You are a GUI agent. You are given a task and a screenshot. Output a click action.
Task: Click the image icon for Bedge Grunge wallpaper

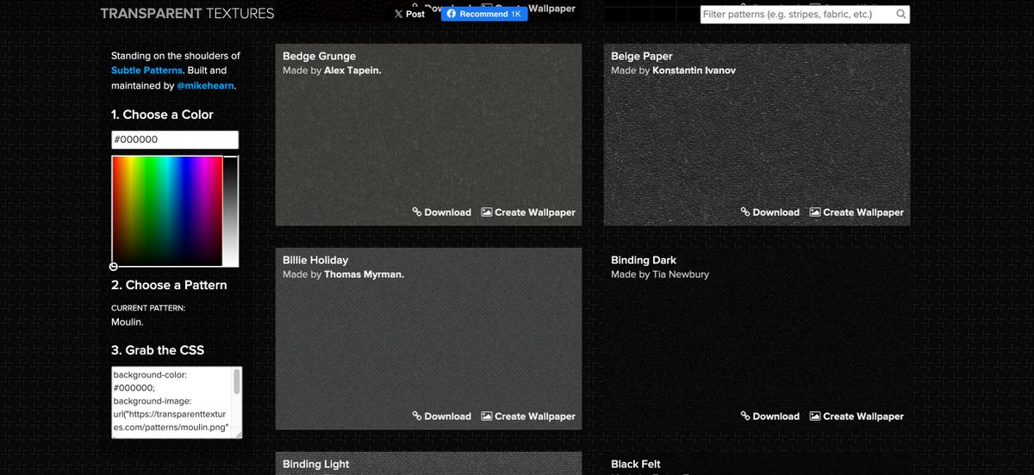click(x=487, y=212)
